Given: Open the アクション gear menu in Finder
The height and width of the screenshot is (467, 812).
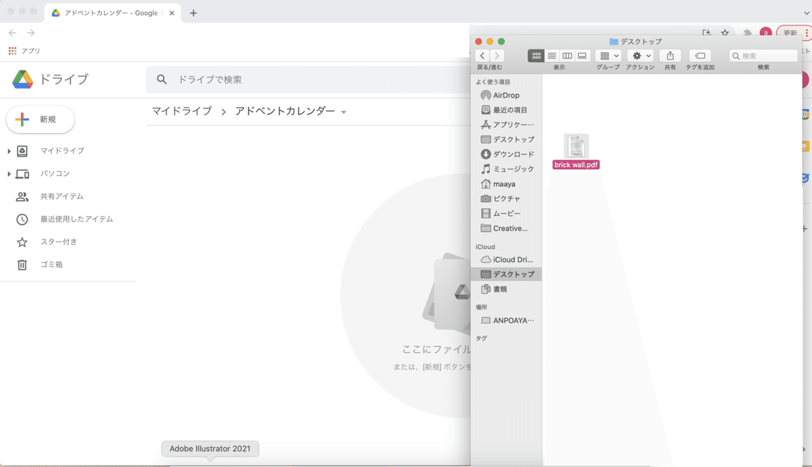Looking at the screenshot, I should click(639, 55).
